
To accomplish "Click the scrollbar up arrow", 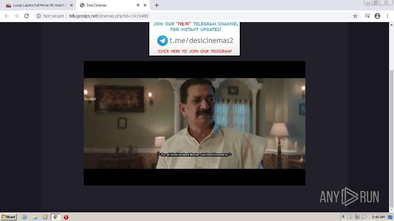I will click(392, 24).
